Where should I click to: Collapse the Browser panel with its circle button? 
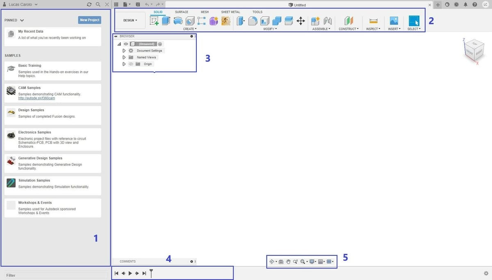191,36
